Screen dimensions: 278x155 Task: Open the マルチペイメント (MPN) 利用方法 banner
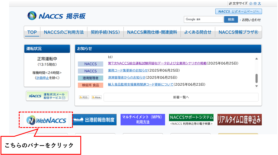click(x=142, y=120)
